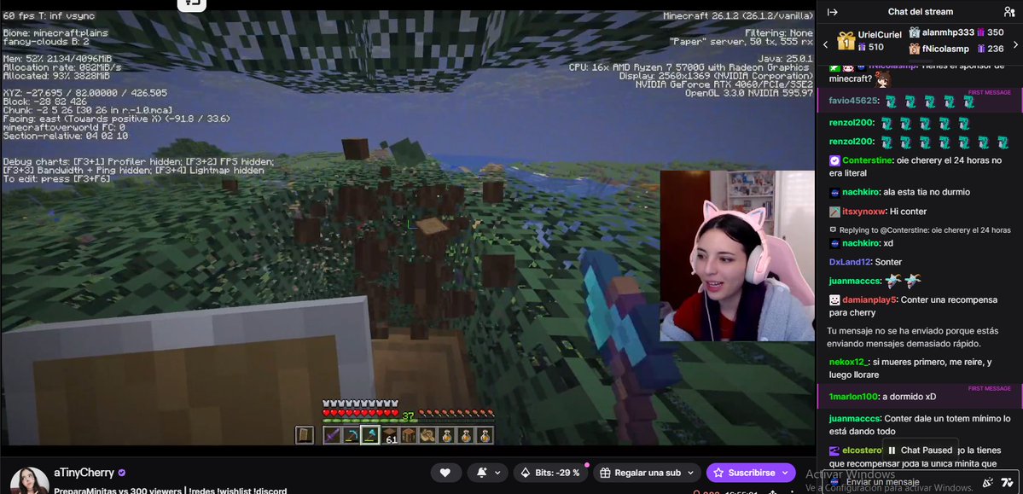This screenshot has height=494, width=1023.
Task: Click the purple Suscribirse button
Action: pos(751,473)
